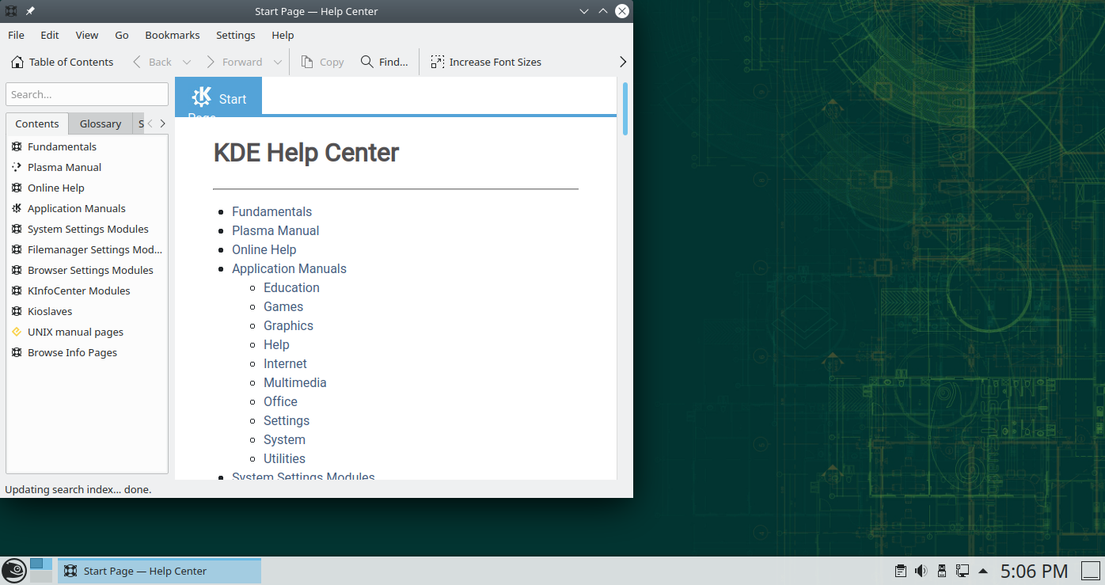This screenshot has width=1105, height=585.
Task: Select UNIX manual pages in sidebar
Action: pos(75,332)
